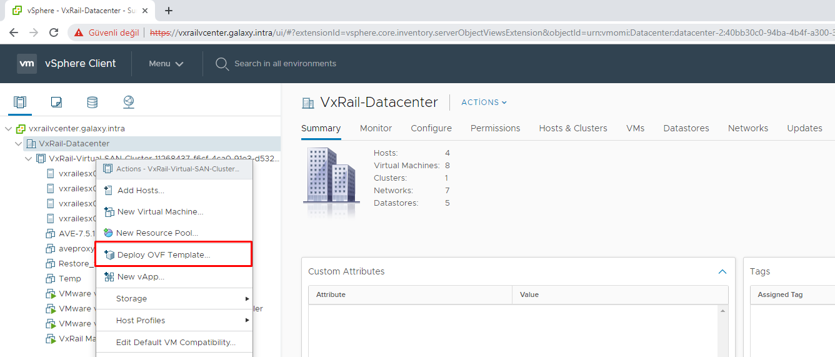Click the vCenter server icon for vxrailvcenter.galaxy.intra
Screen dimensions: 835x357
(x=21, y=129)
